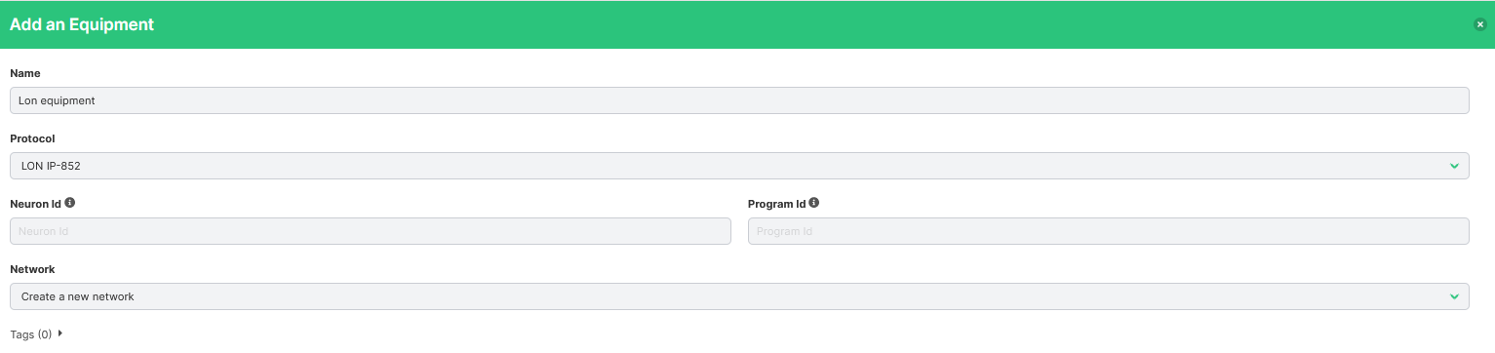This screenshot has height=353, width=1495.
Task: Click into the Program Id input field
Action: click(x=1109, y=231)
